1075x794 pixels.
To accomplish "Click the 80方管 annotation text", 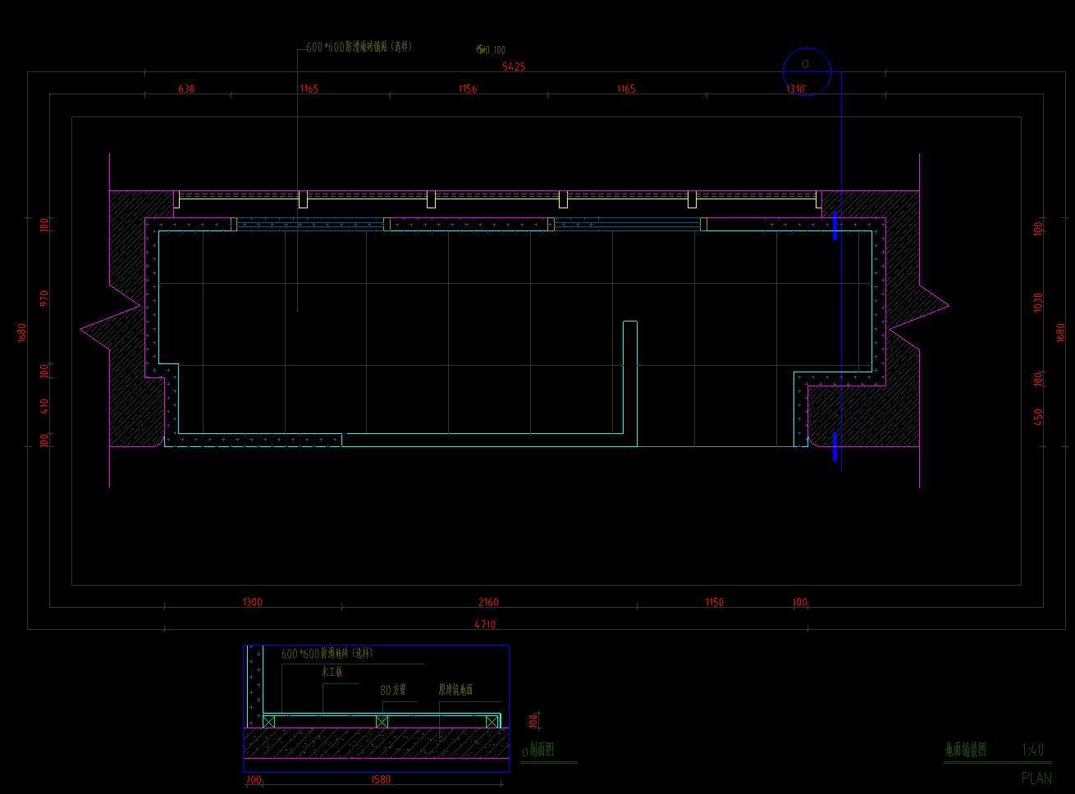I will [394, 690].
